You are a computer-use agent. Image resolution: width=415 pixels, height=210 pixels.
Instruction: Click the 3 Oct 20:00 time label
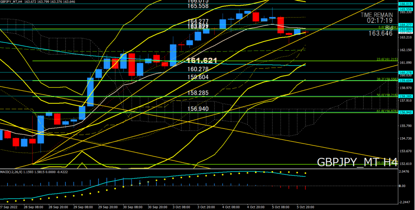pos(207,207)
